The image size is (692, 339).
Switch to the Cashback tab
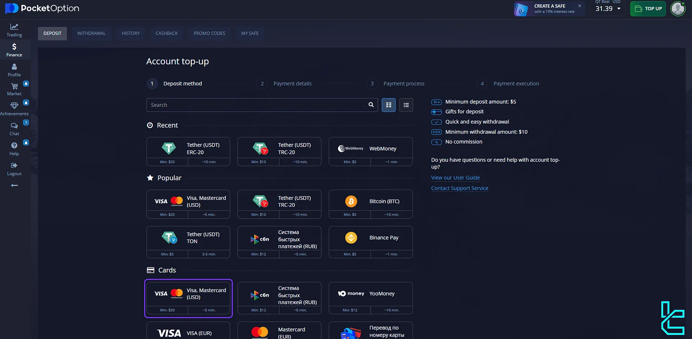click(x=167, y=33)
